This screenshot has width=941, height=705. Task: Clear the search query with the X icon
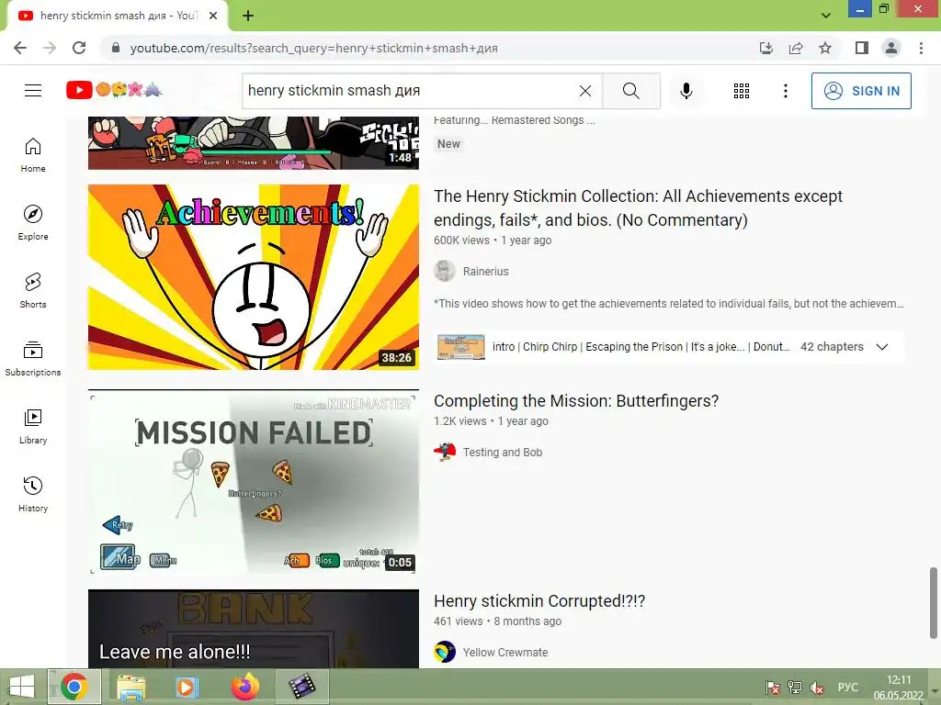(x=585, y=91)
